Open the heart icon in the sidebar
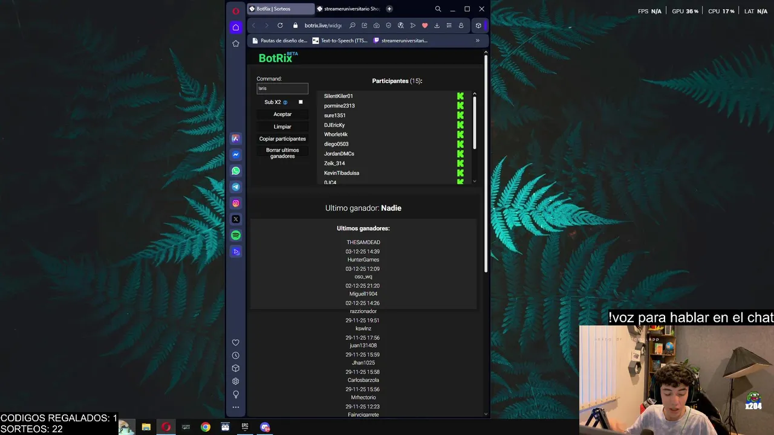774x435 pixels. 236,343
